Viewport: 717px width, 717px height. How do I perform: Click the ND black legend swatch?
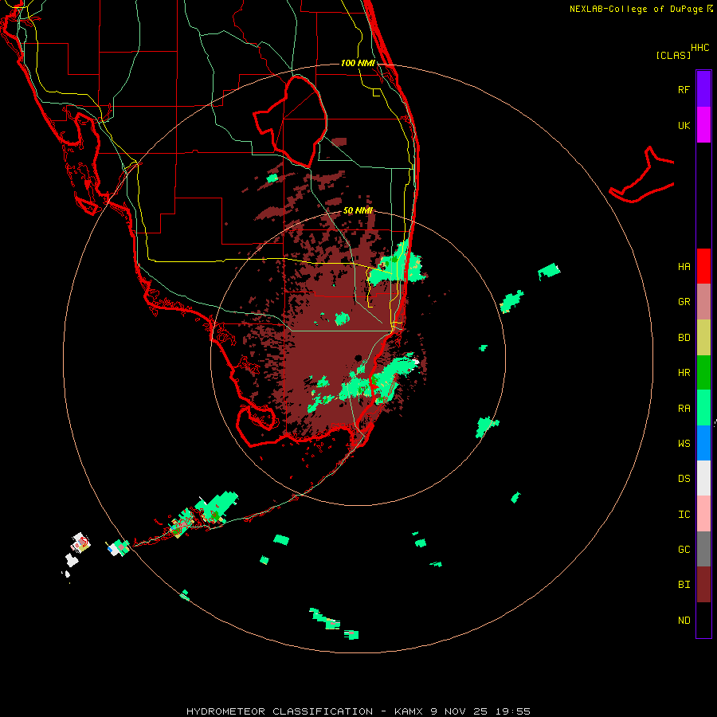coord(703,620)
